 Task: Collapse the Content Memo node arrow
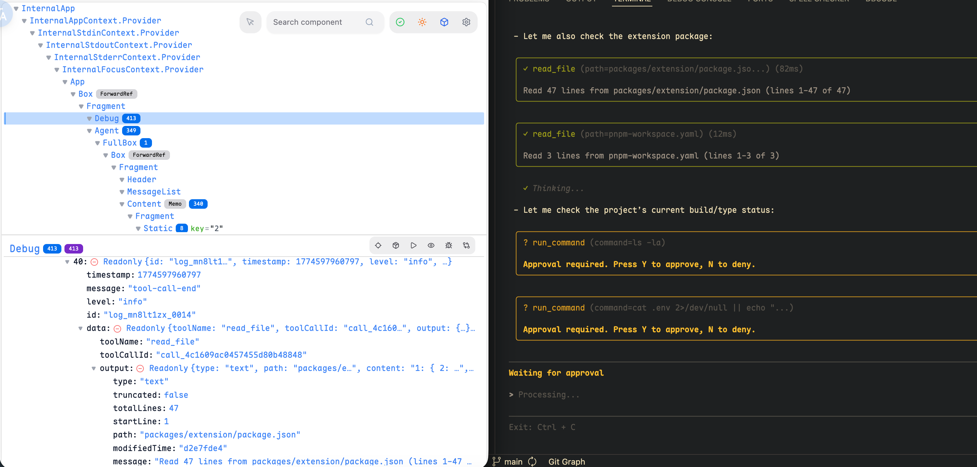tap(122, 204)
